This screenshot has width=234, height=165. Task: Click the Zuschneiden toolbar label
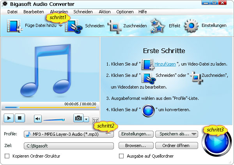click(135, 26)
